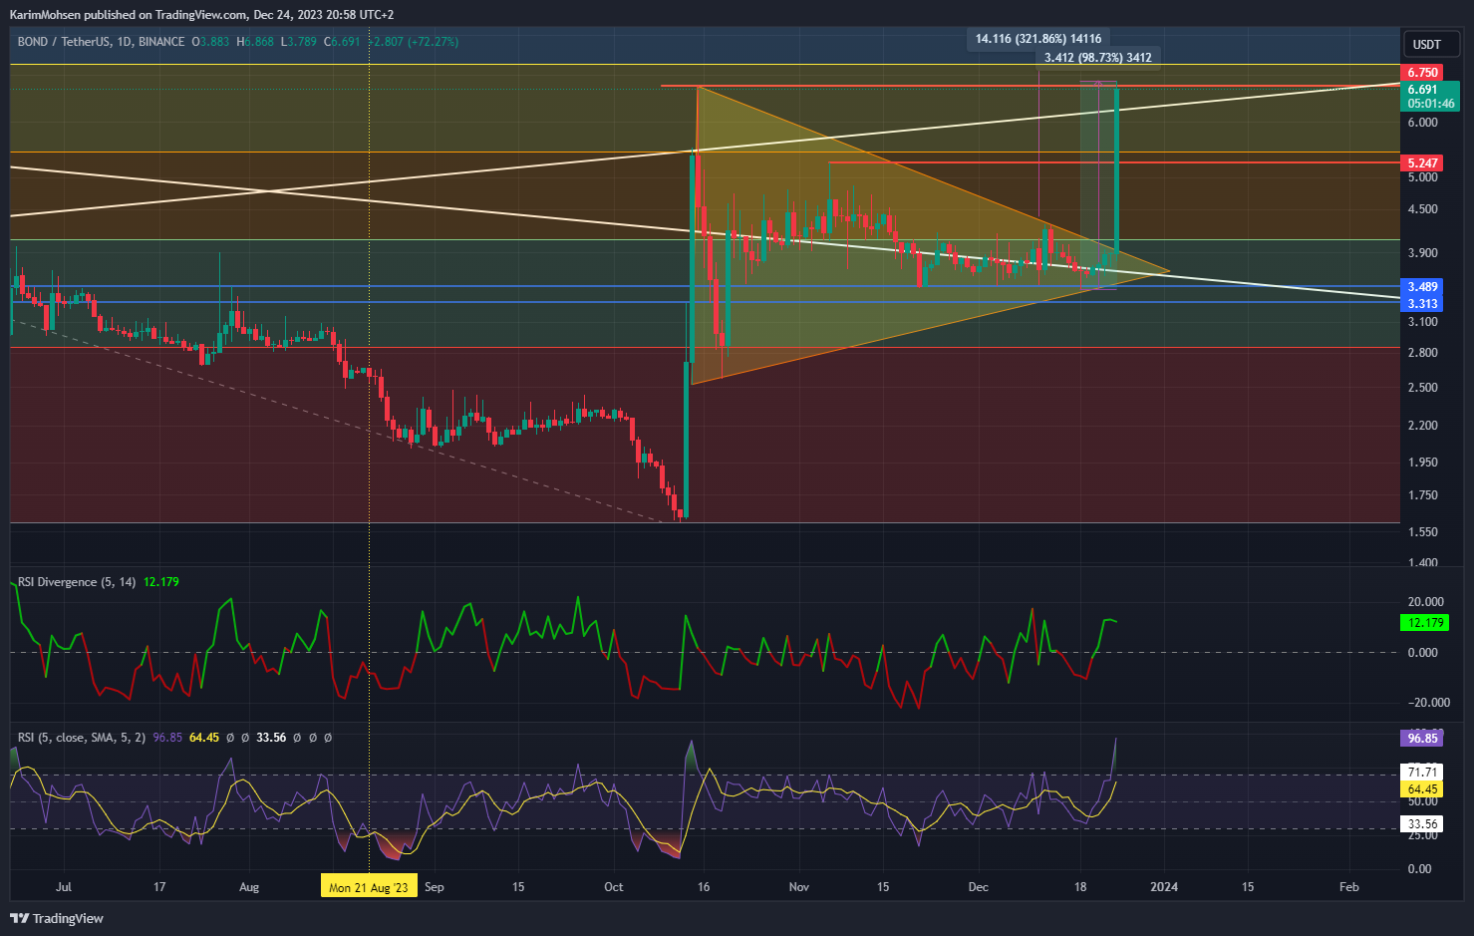Click the yellow 64.45 RSI SMA tag

pos(1422,788)
